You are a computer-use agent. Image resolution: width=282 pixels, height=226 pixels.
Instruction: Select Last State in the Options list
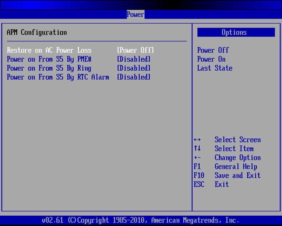click(215, 68)
